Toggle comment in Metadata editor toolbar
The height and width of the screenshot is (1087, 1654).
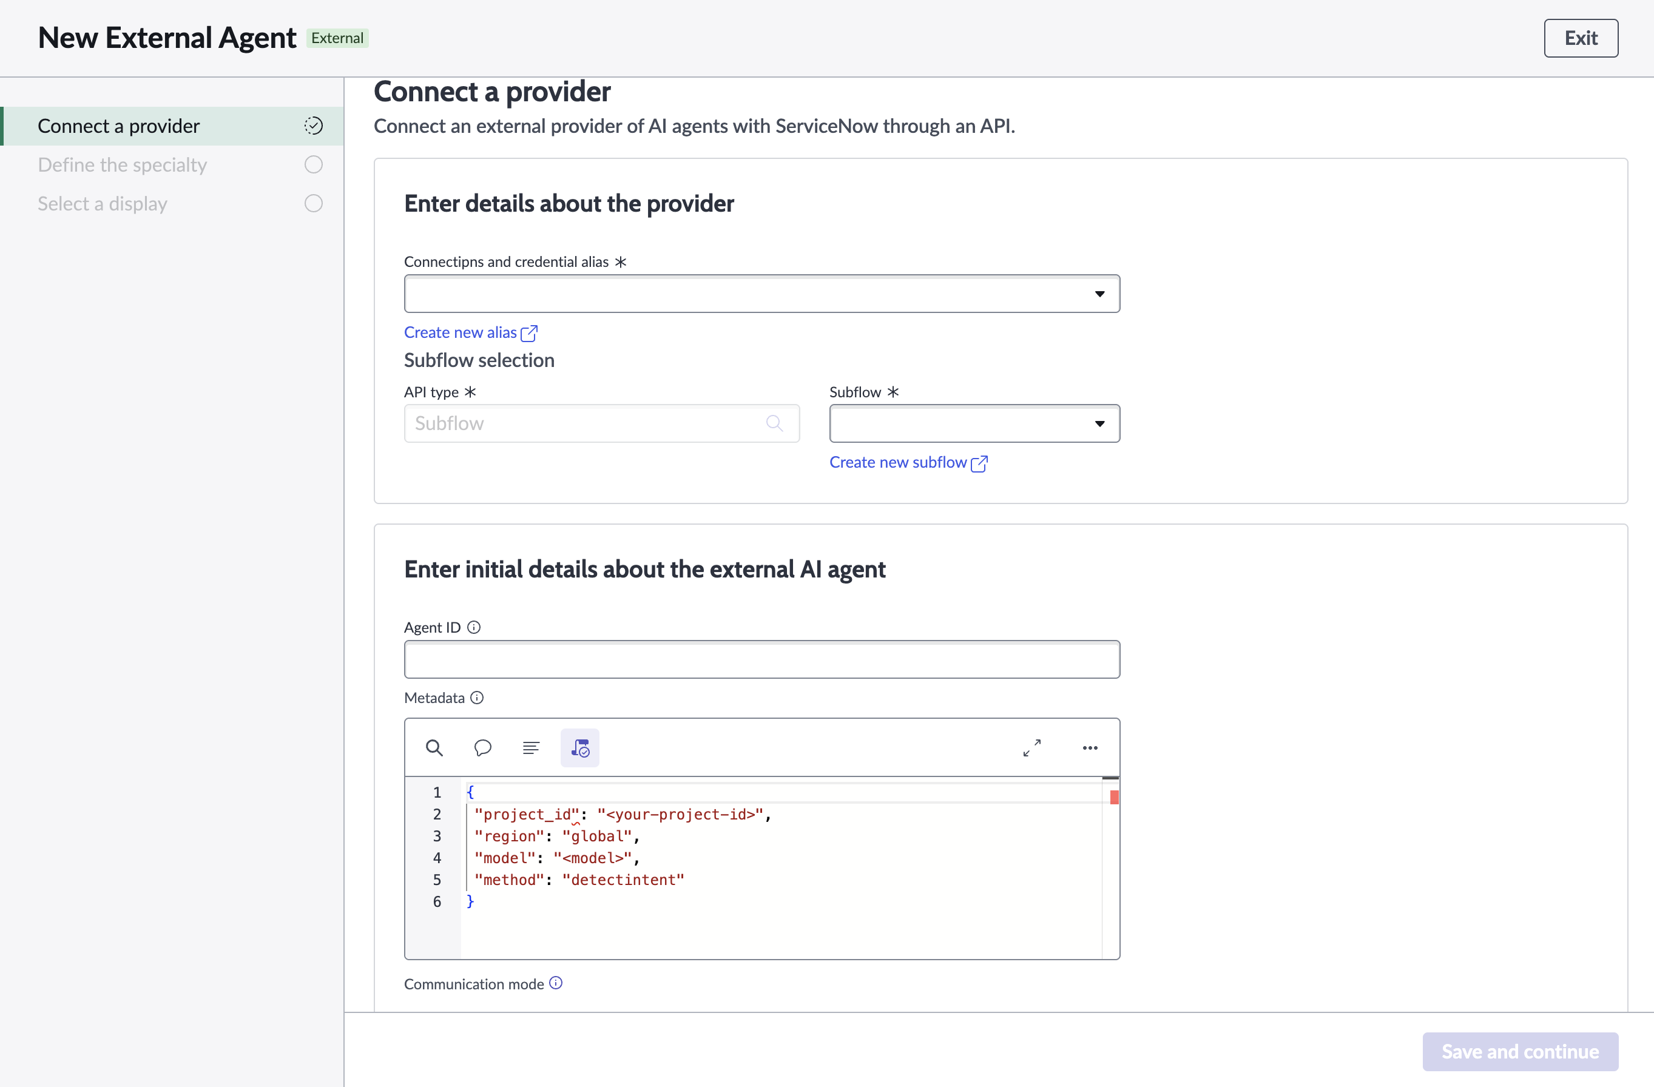[483, 748]
